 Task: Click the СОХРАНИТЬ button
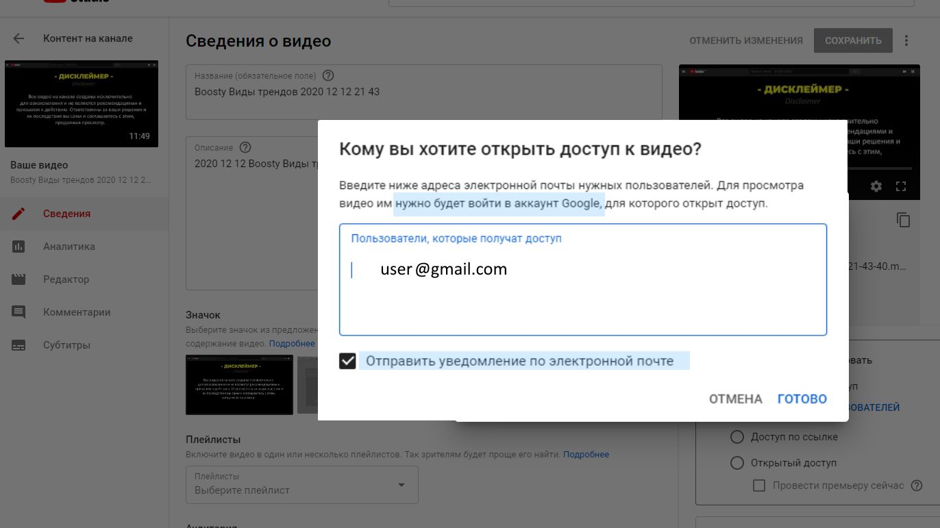coord(853,40)
